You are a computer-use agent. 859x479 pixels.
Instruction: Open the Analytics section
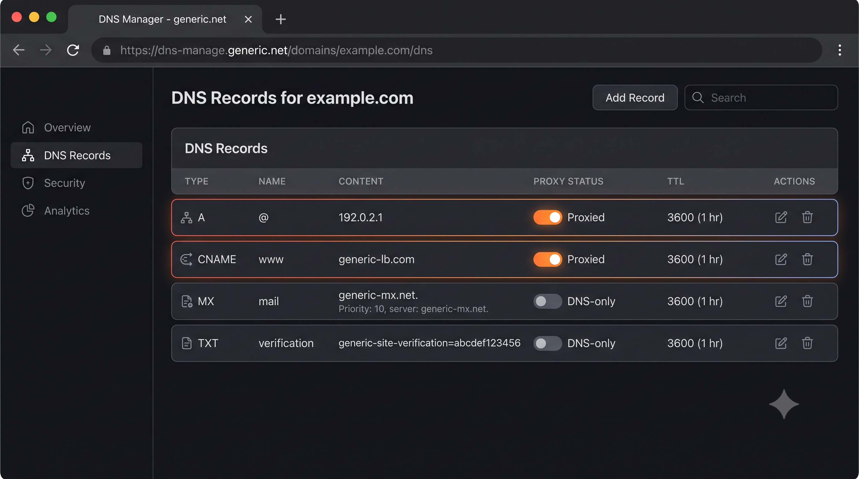tap(76, 210)
